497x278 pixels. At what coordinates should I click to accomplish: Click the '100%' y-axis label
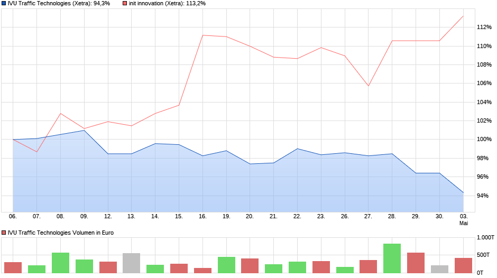click(x=484, y=139)
